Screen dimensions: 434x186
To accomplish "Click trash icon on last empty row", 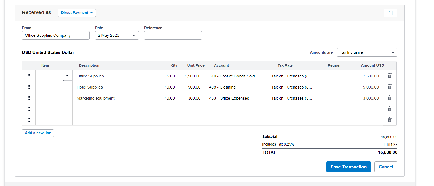I will (x=389, y=120).
